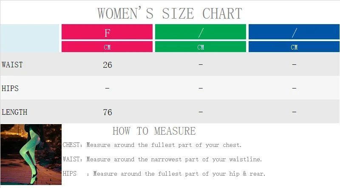Click the WAIST measuring instruction line
The width and height of the screenshot is (340, 188).
[x=162, y=159]
